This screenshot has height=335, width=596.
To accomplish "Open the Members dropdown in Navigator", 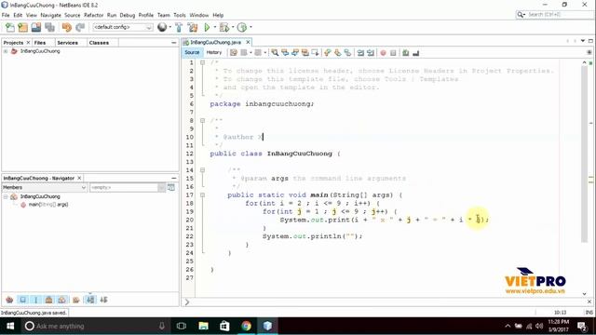I will click(x=45, y=188).
